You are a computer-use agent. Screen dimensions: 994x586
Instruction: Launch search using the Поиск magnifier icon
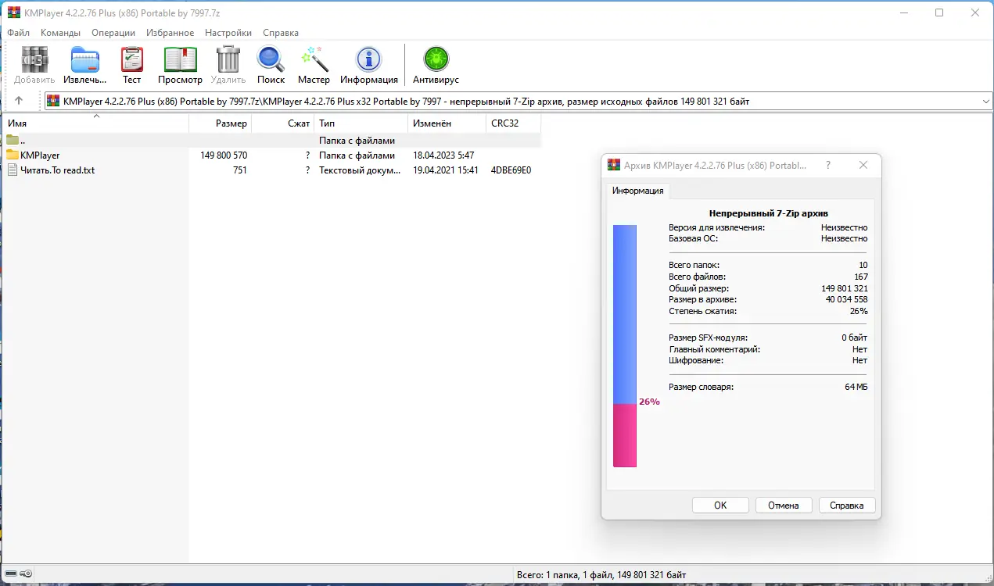(x=271, y=59)
